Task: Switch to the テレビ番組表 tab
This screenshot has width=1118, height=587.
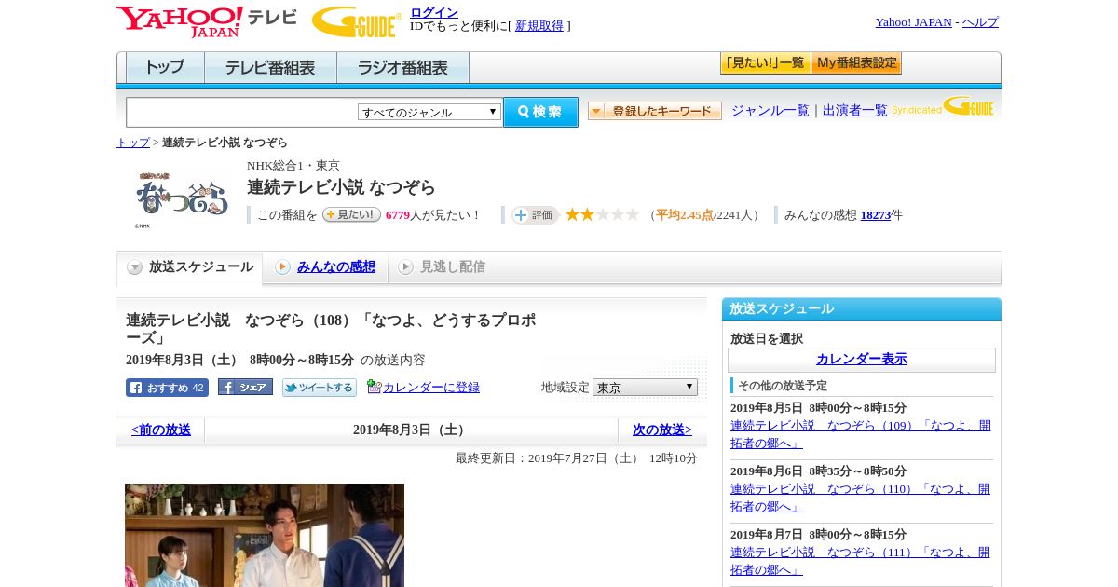Action: 270,67
